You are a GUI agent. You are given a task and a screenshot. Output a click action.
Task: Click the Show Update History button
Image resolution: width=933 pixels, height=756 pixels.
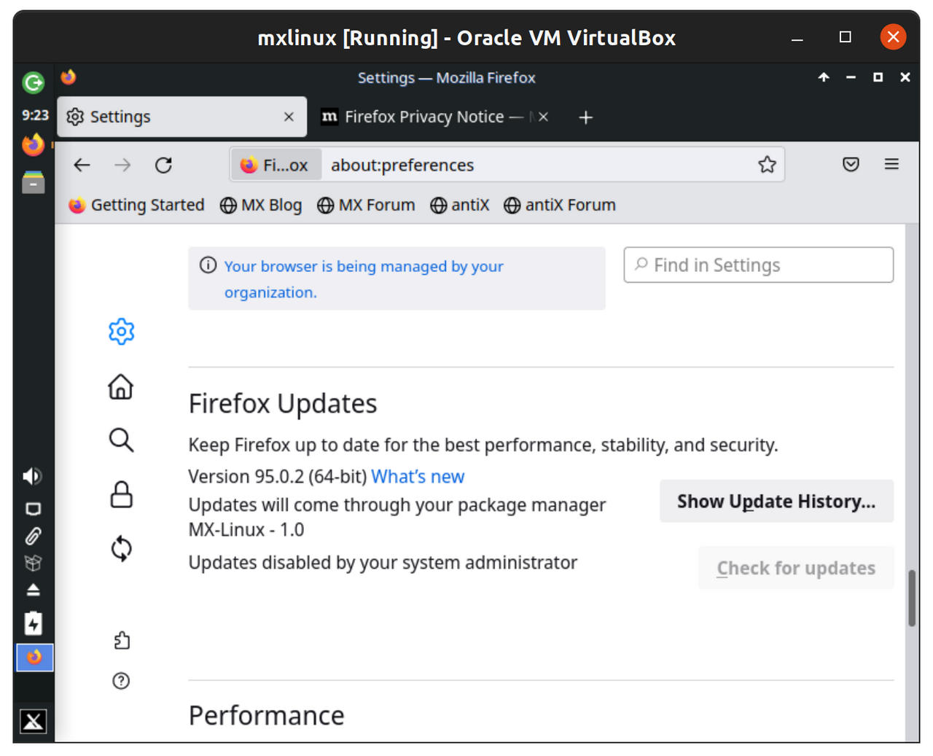click(776, 502)
